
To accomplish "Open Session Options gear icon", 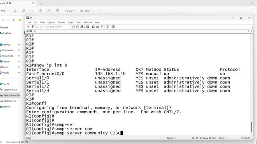I will point(93,27).
